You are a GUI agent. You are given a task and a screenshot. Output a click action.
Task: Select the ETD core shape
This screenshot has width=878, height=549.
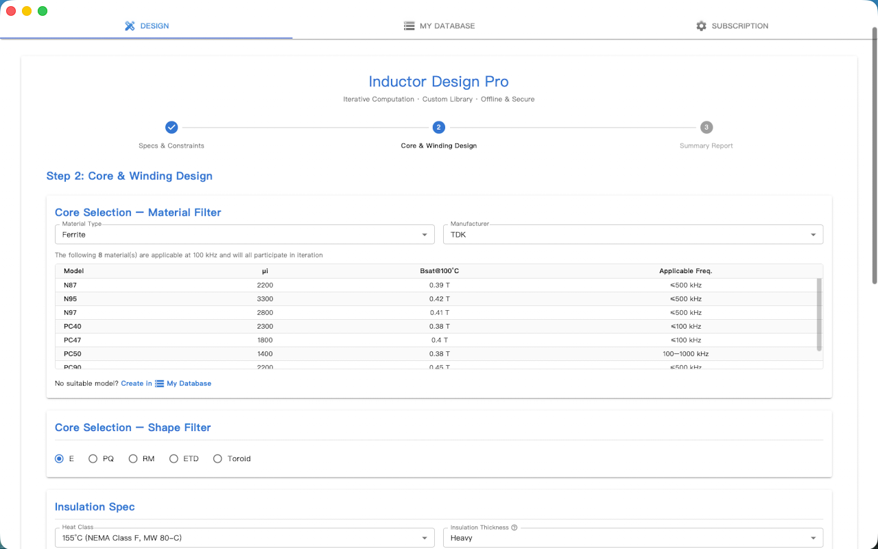click(174, 458)
